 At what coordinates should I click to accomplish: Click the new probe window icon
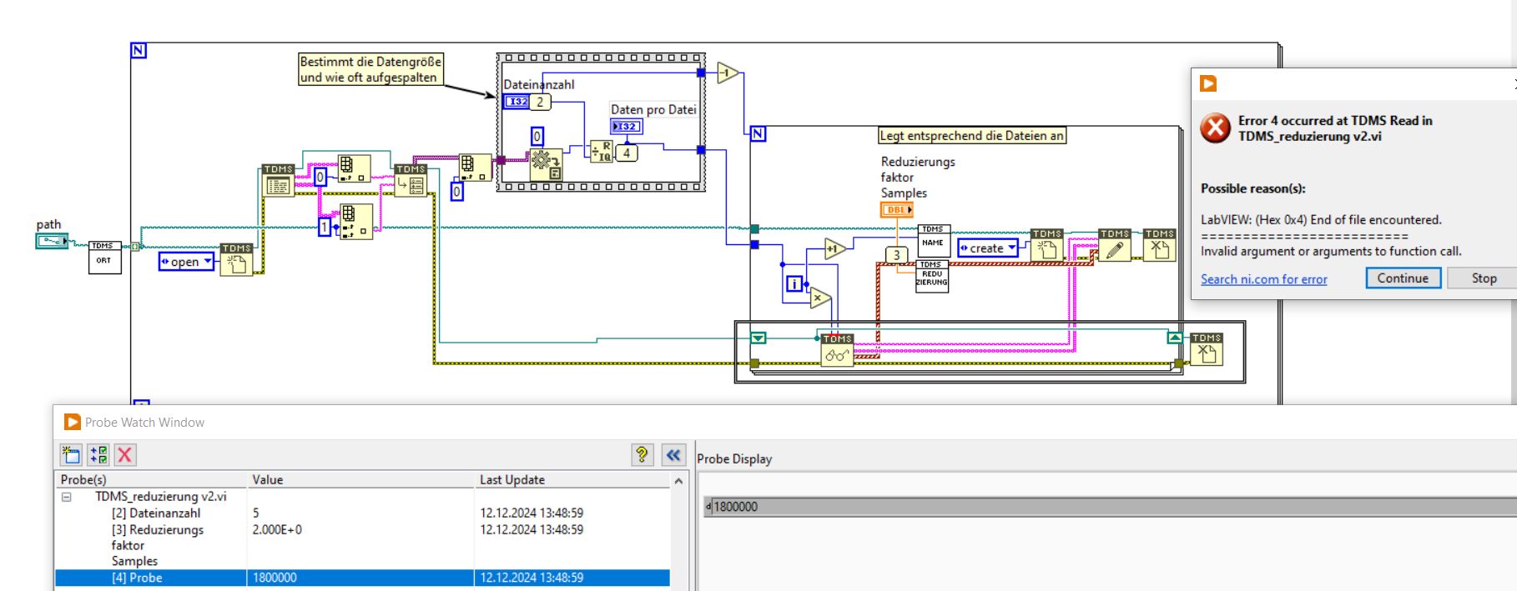tap(72, 454)
